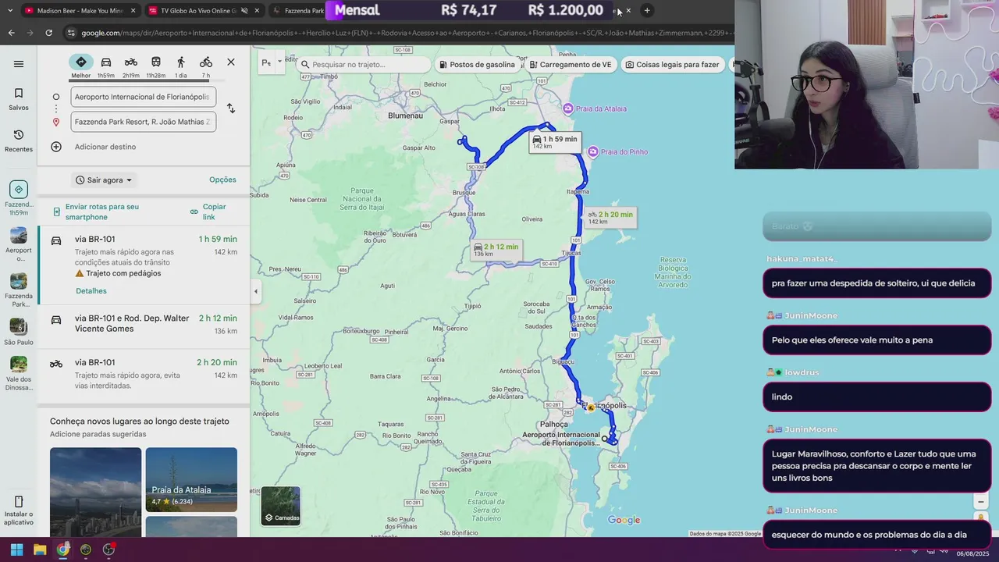
Task: Click the add destination plus icon
Action: [56, 147]
